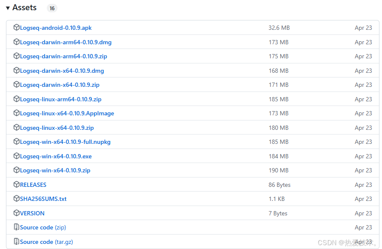Click the package icon beside Logseq-linux-x64-0.10.9.zip
Viewport: 382px width, 249px height.
(16, 127)
